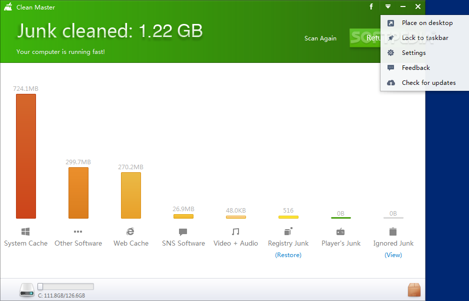Click the Ignored Junk label
The image size is (469, 301).
(393, 244)
